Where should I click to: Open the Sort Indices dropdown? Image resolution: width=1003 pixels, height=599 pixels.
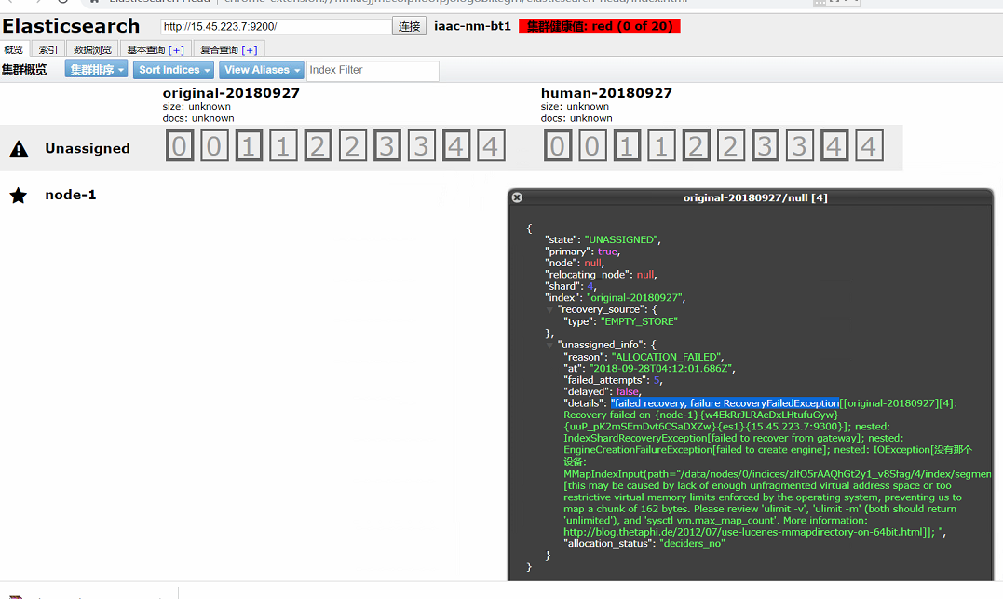coord(173,70)
